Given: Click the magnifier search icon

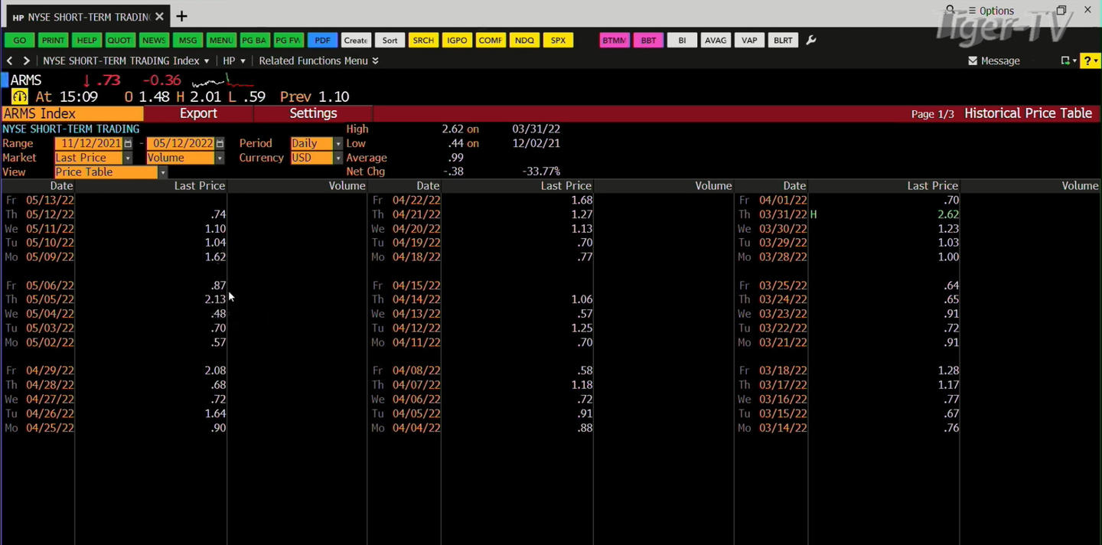Looking at the screenshot, I should (x=950, y=10).
